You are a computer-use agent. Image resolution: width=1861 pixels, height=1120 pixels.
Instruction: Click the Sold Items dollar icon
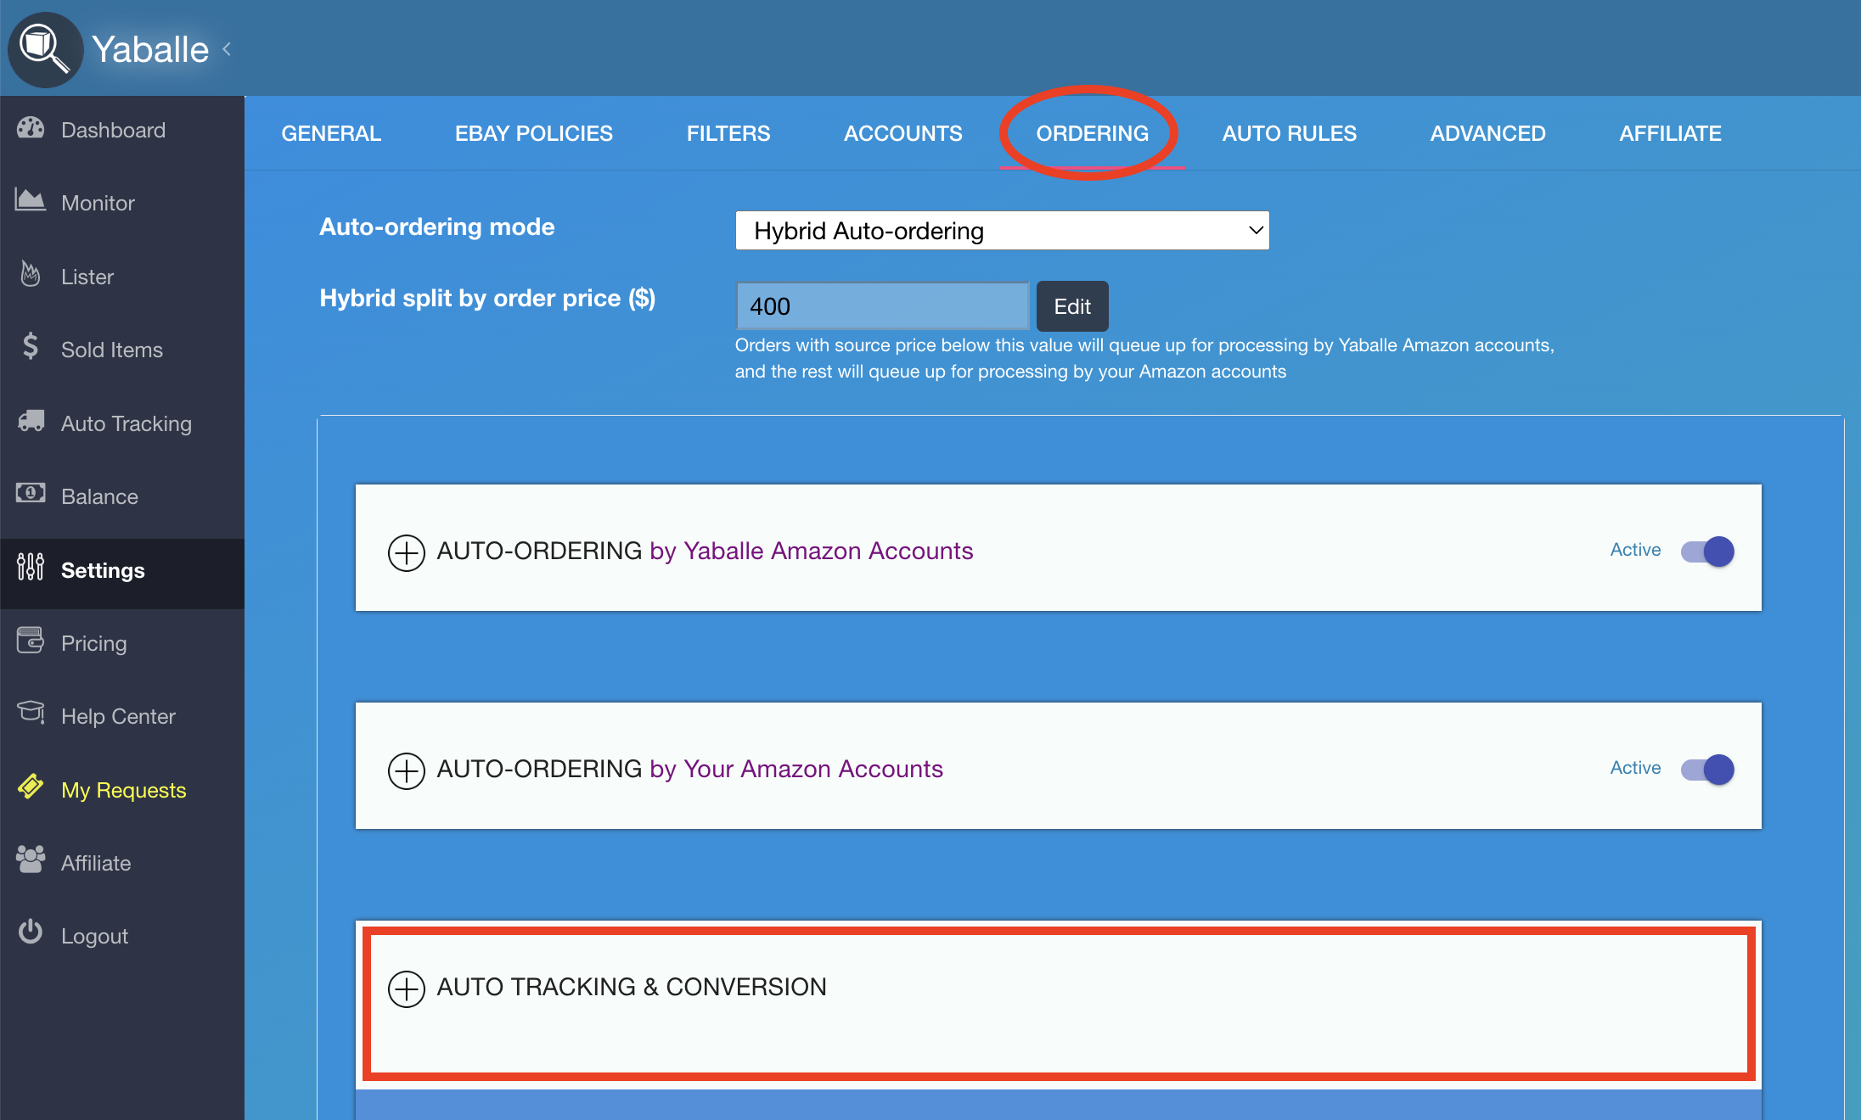(x=31, y=347)
